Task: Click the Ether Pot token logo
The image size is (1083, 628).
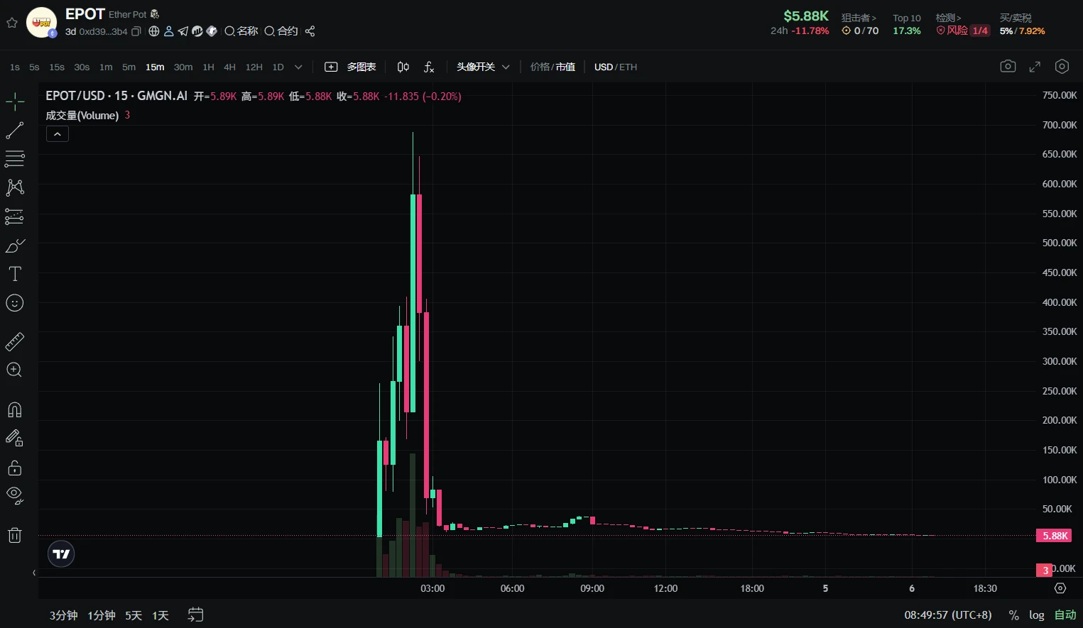Action: click(41, 23)
